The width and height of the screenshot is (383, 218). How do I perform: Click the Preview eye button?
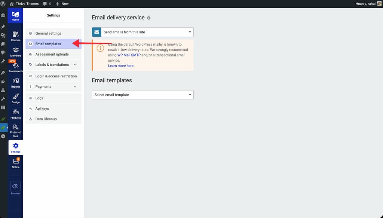click(x=15, y=186)
